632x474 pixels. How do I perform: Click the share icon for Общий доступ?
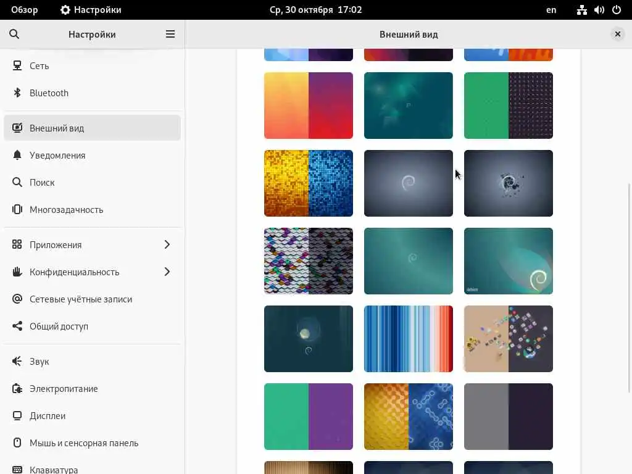pyautogui.click(x=17, y=326)
